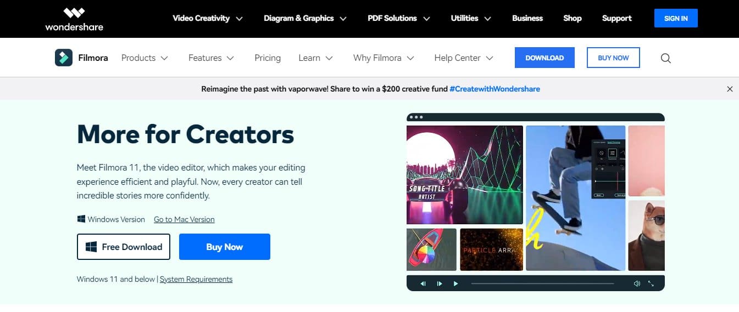Click the Filmora logo icon
Screen dimensions: 739x312
(64, 58)
